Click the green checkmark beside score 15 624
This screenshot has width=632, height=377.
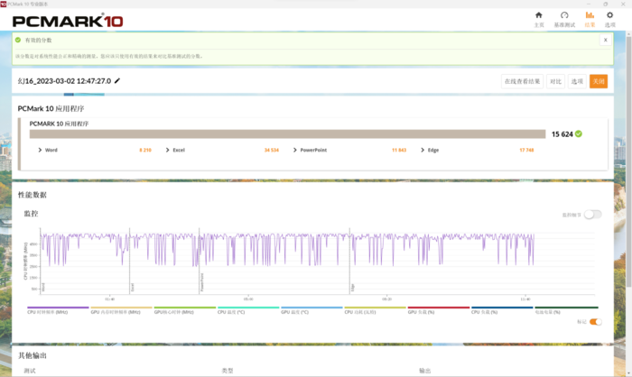coord(579,133)
